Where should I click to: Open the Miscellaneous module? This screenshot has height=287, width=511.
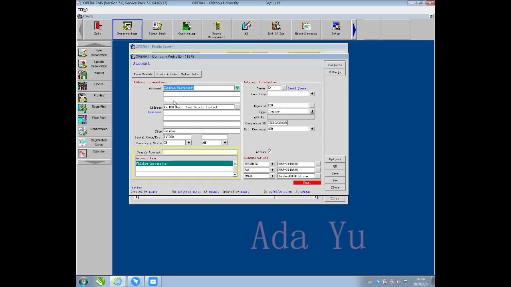306,29
